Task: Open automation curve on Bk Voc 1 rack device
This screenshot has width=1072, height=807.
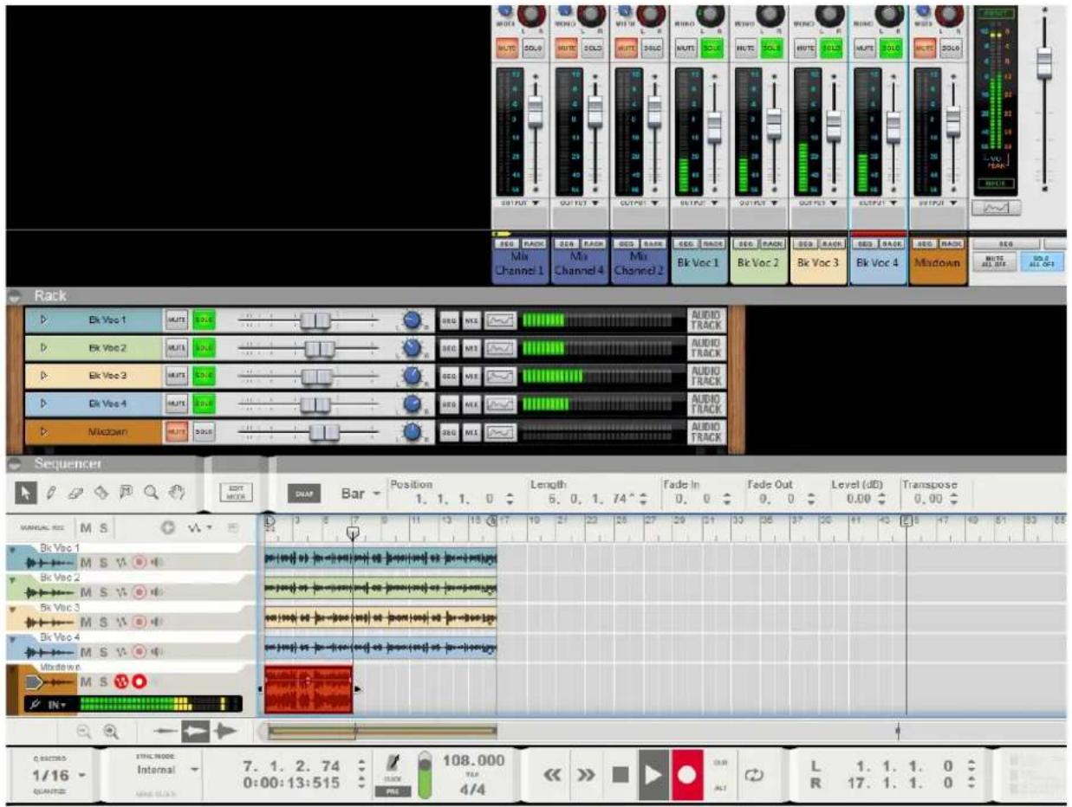Action: [x=498, y=320]
